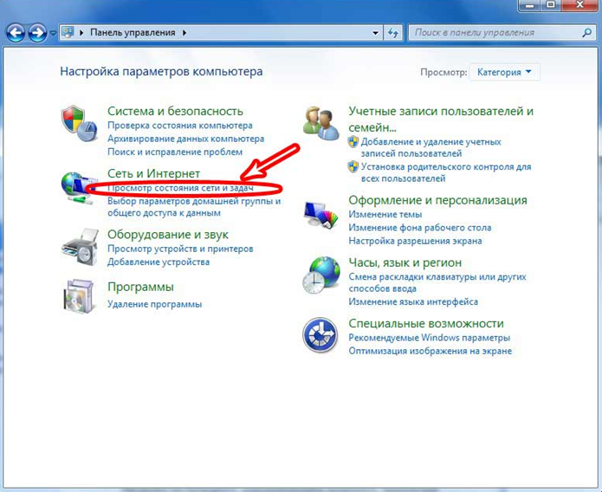
Task: Click the Appearance and Personalization icon
Action: [x=320, y=213]
